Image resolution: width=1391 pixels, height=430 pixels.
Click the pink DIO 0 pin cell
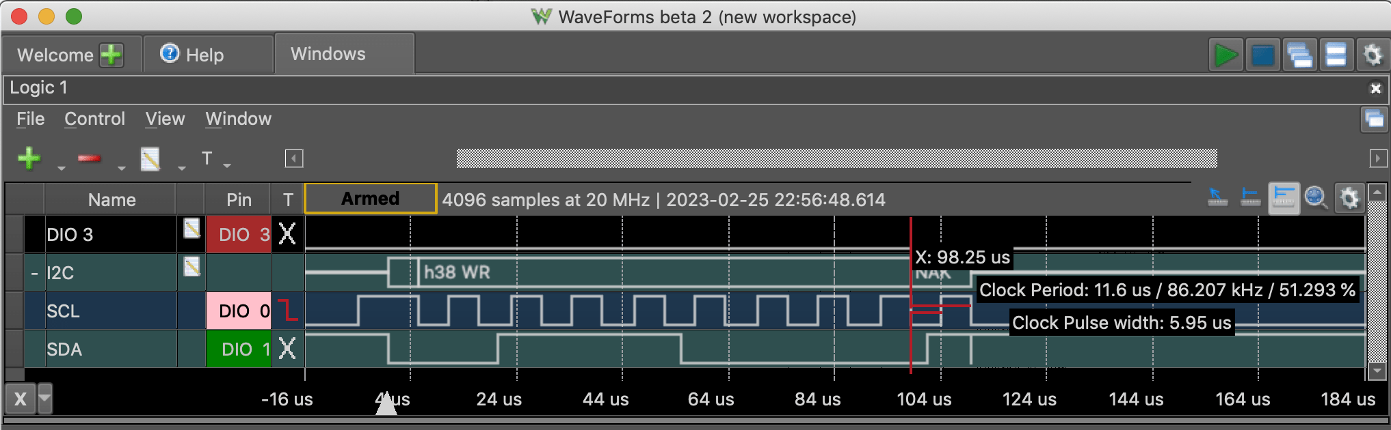click(x=239, y=311)
